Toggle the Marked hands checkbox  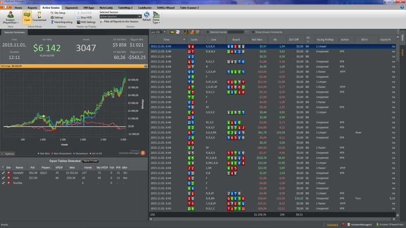(208, 32)
